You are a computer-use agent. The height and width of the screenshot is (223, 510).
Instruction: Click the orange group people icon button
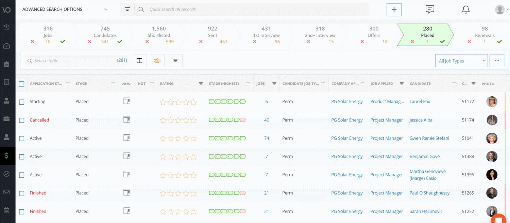(157, 61)
